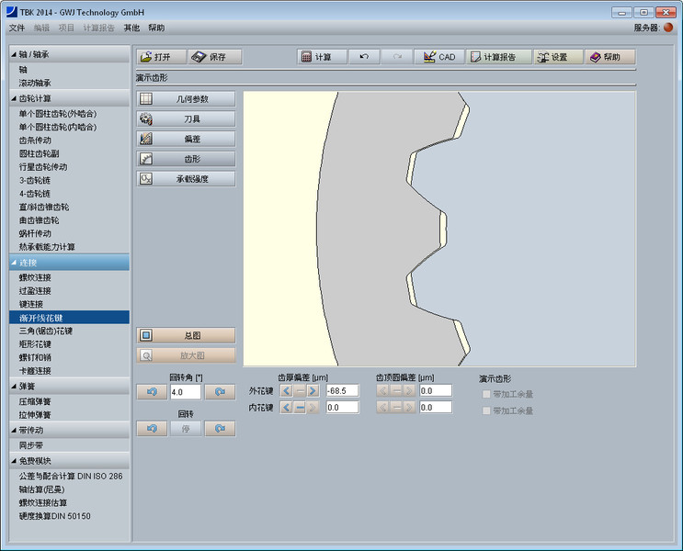
Task: Open the 几何参数 geometry parameters button
Action: (x=186, y=98)
